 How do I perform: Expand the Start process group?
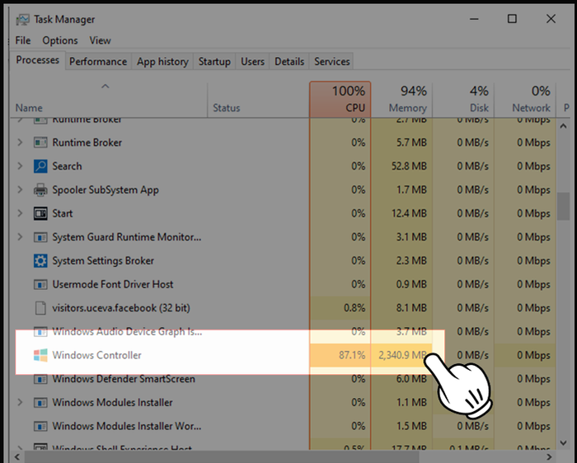[20, 213]
